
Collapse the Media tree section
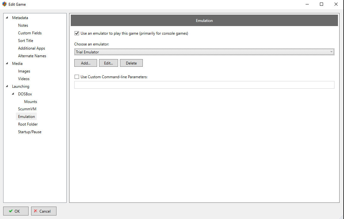coord(7,64)
